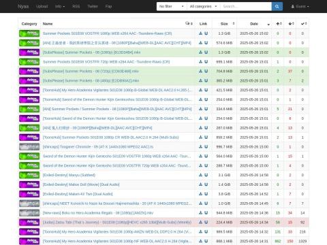Screen dimensions: 327x245
Task: Sort by completed downloads checkmark column
Action: click(302, 24)
